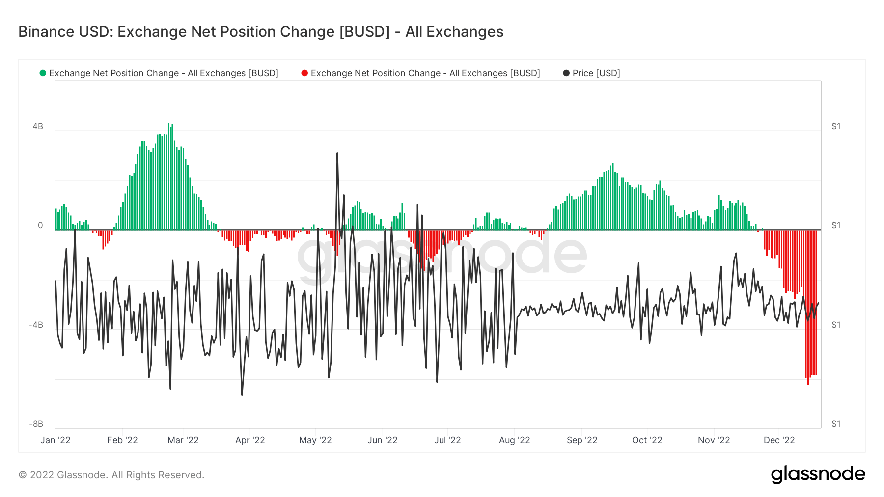Click the 2022 Glassnode copyright notice

coord(111,475)
